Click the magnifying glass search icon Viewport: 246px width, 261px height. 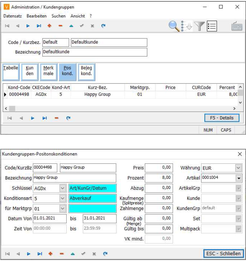tap(174, 26)
